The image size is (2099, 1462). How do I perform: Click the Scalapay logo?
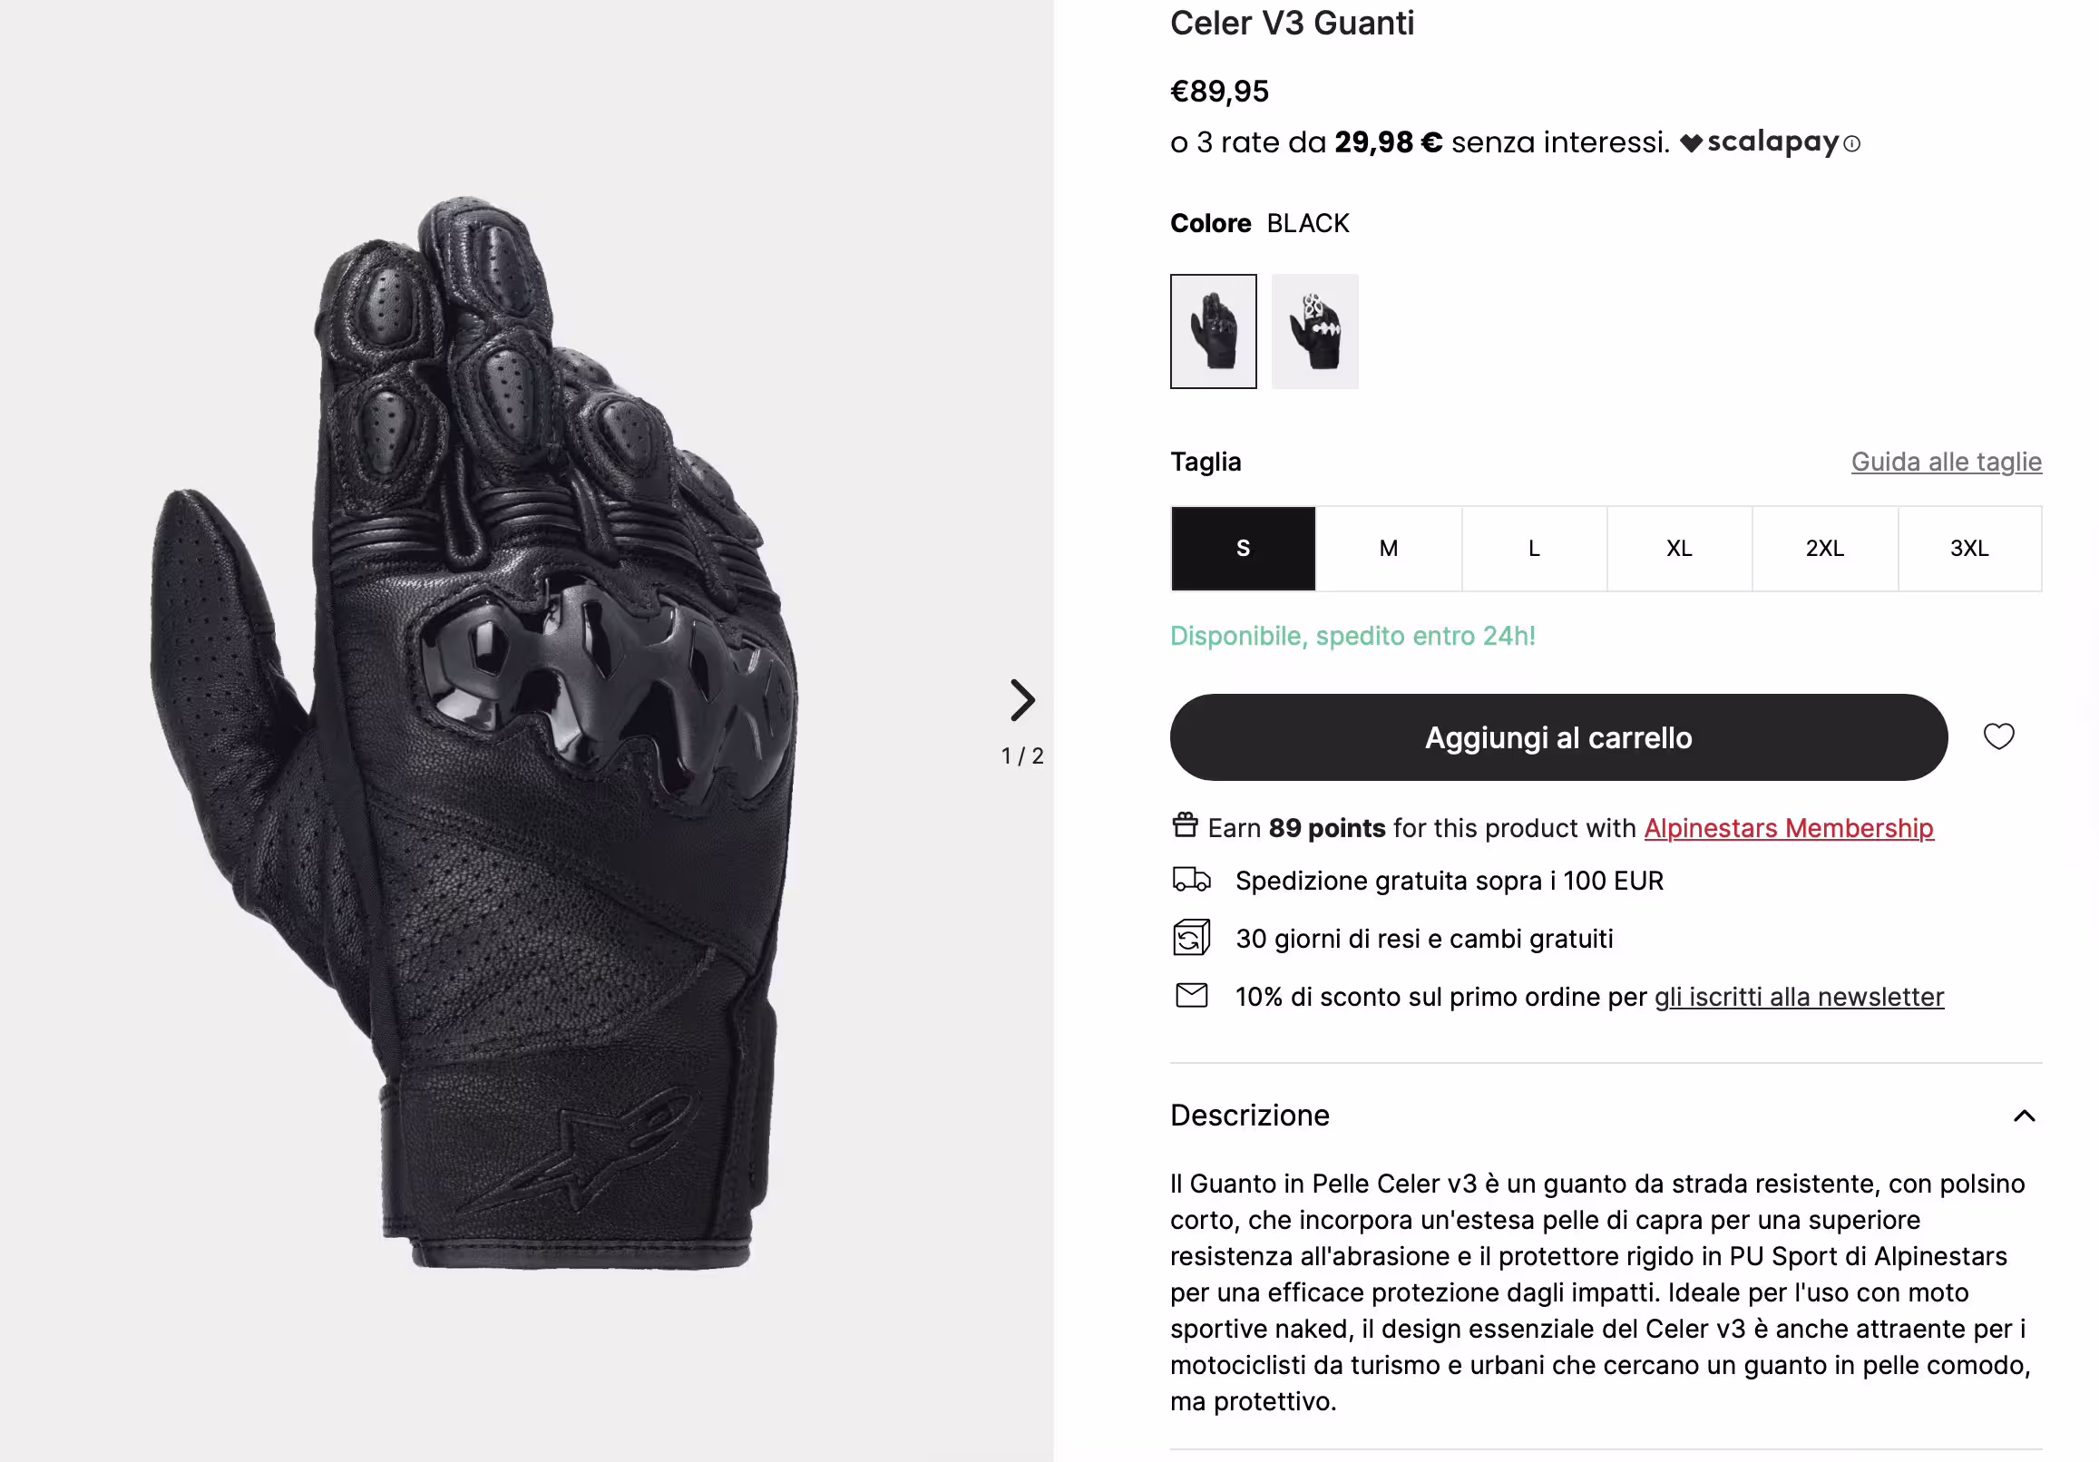[1759, 141]
